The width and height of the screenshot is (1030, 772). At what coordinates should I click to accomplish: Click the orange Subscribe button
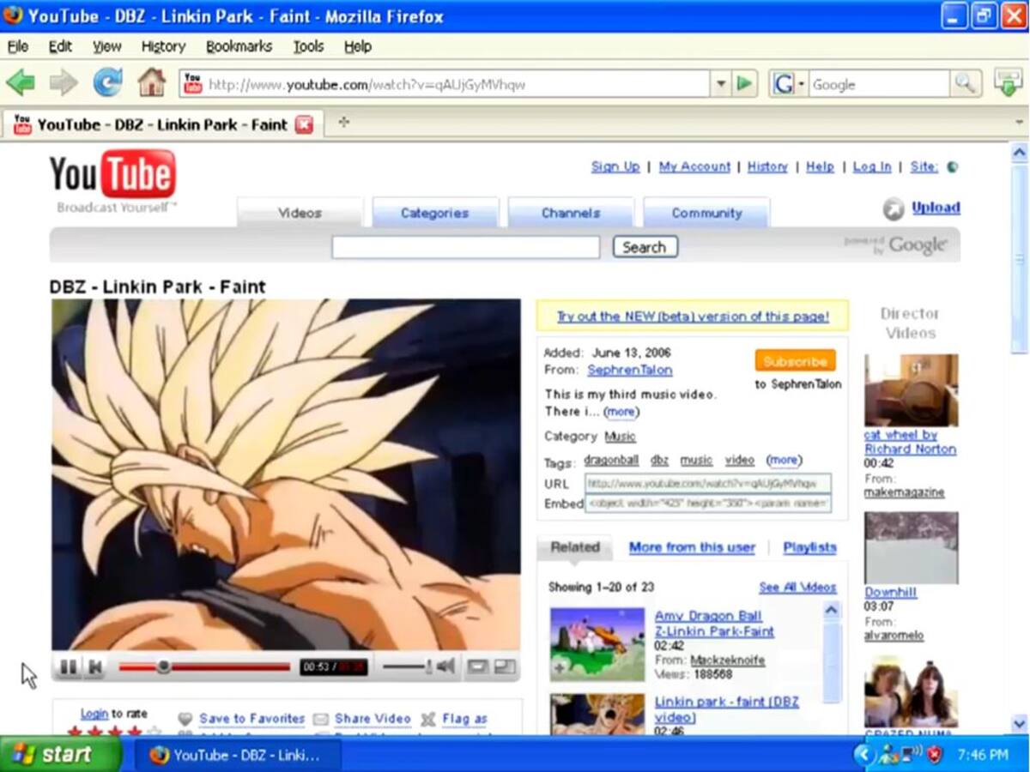(795, 361)
